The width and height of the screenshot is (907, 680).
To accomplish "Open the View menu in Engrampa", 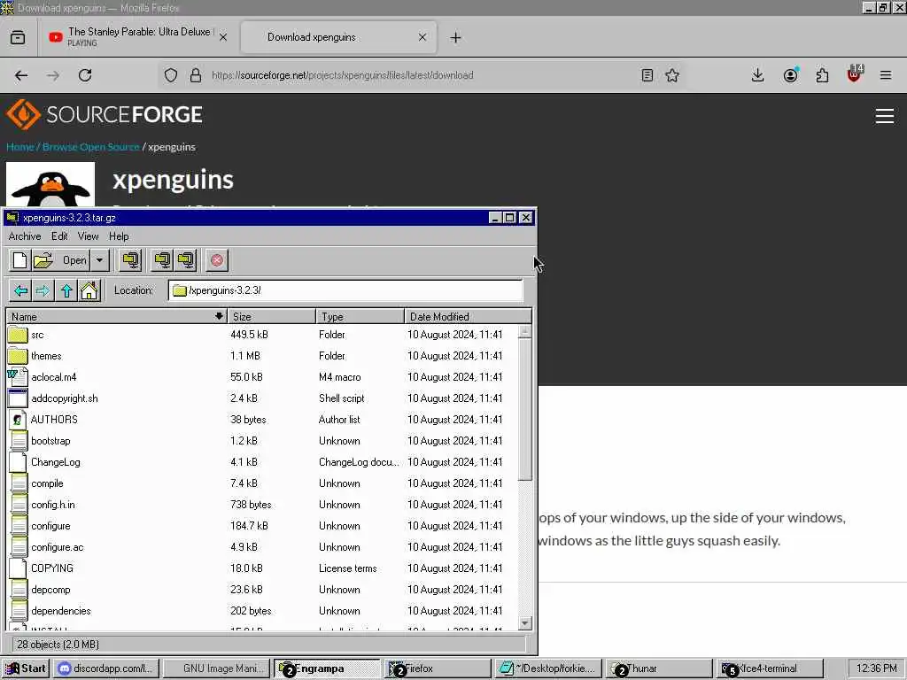I will click(x=88, y=236).
